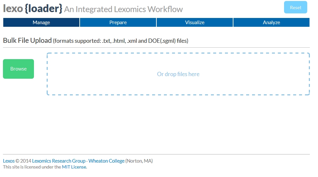Go to the Visualize tab
Viewport: 318px width, 177px height.
point(195,22)
